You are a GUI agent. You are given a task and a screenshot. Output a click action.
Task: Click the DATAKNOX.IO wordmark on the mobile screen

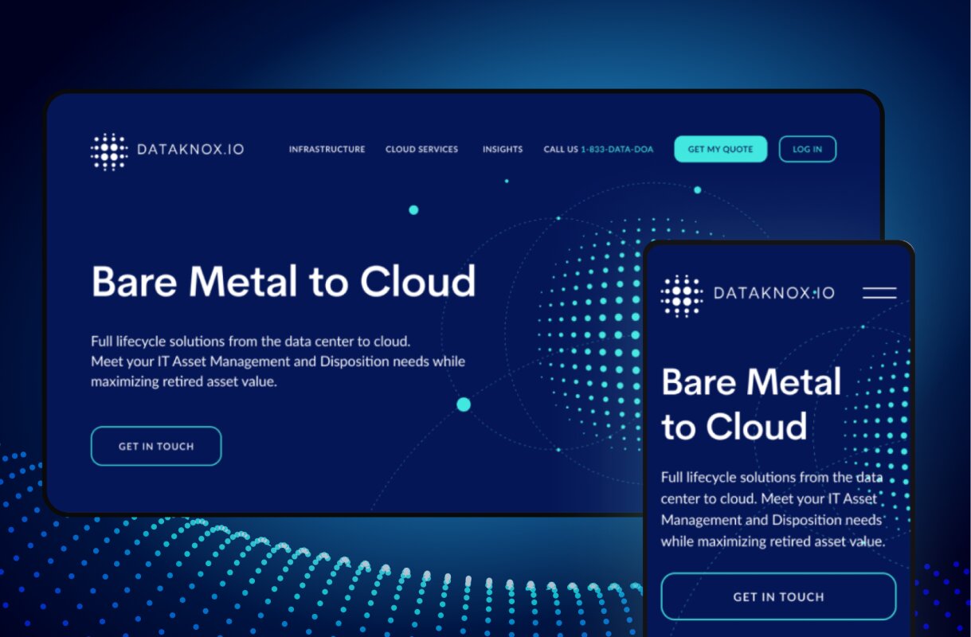pos(773,293)
